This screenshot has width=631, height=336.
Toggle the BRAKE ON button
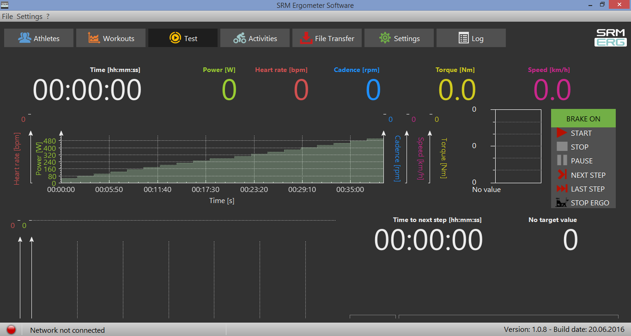583,119
